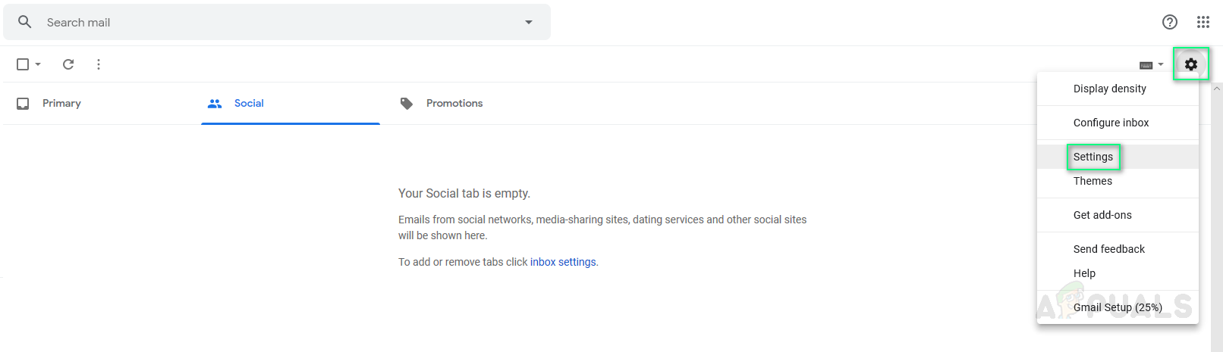Choose Settings from the menu
Screen dimensions: 1223x352
[x=1093, y=157]
